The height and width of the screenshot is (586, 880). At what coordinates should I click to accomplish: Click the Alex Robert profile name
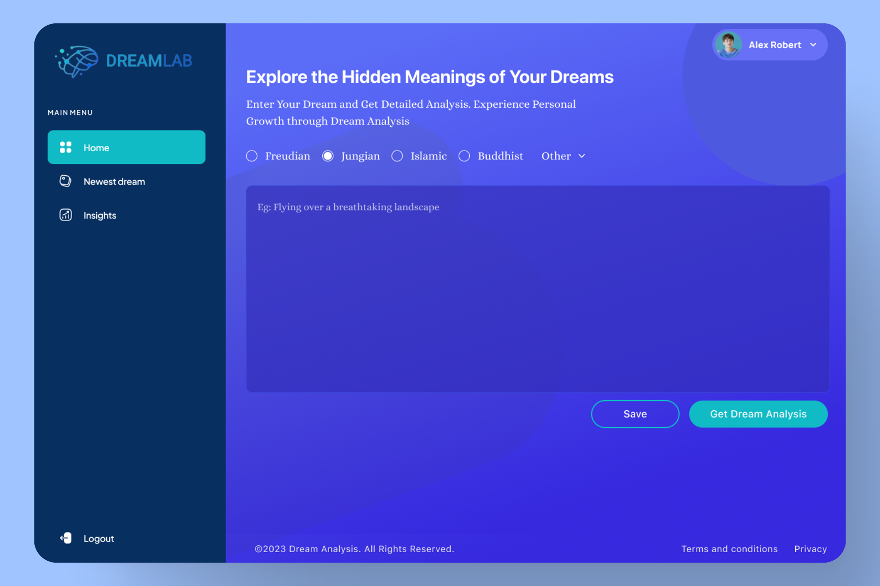(774, 45)
